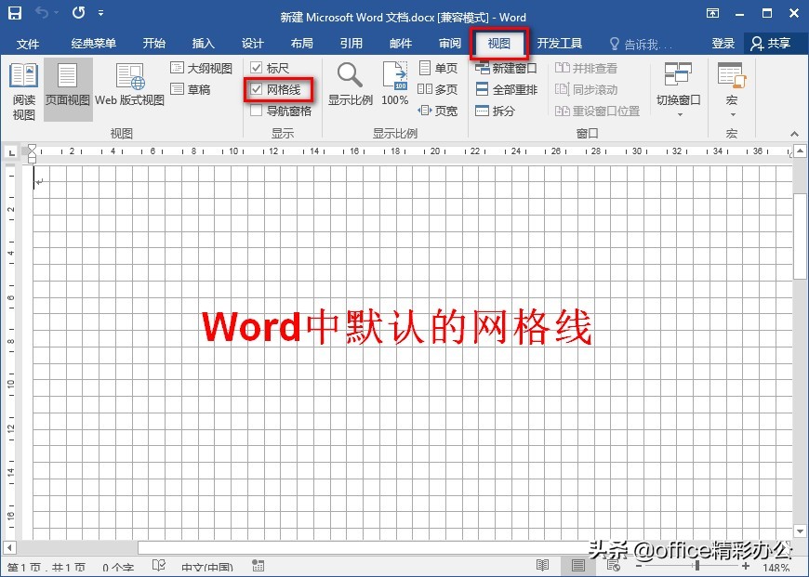Switch to the 经典菜单 tab
Image resolution: width=809 pixels, height=577 pixels.
coord(93,44)
